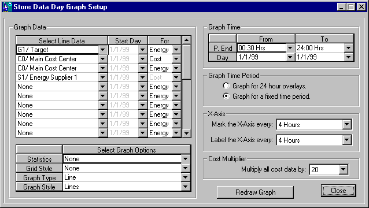Image resolution: width=369 pixels, height=208 pixels.
Task: Open the Day From date dropdown
Action: [290, 57]
